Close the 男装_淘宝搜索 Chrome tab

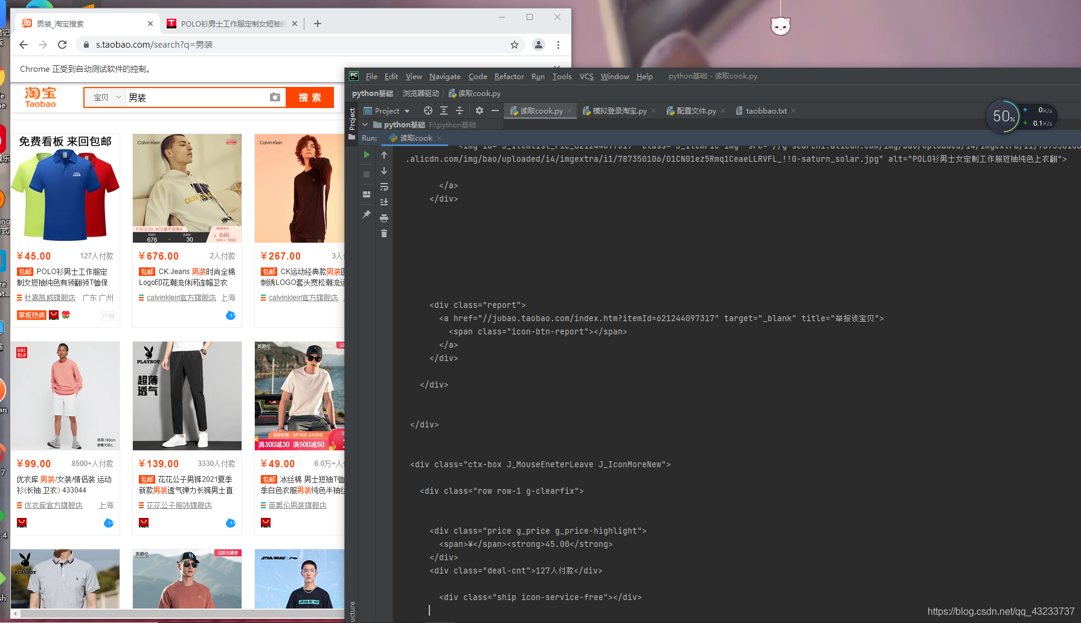tap(150, 24)
